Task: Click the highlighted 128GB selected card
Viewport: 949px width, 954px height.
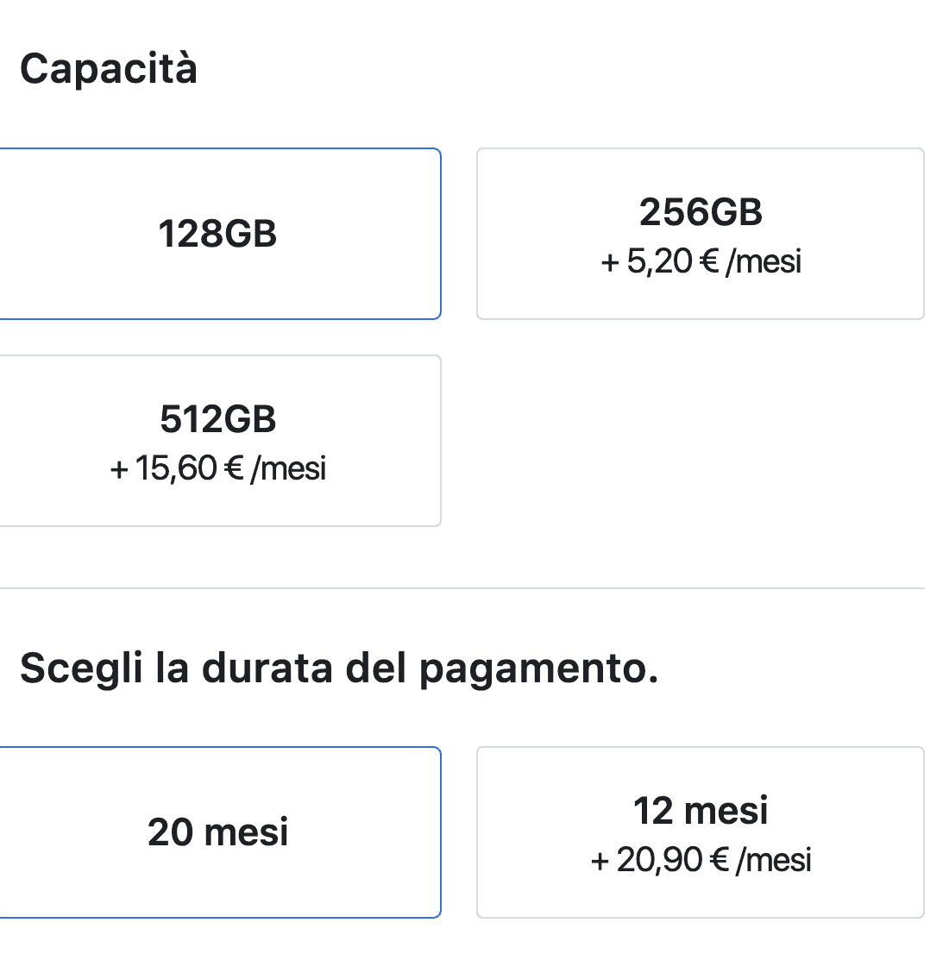Action: (217, 234)
